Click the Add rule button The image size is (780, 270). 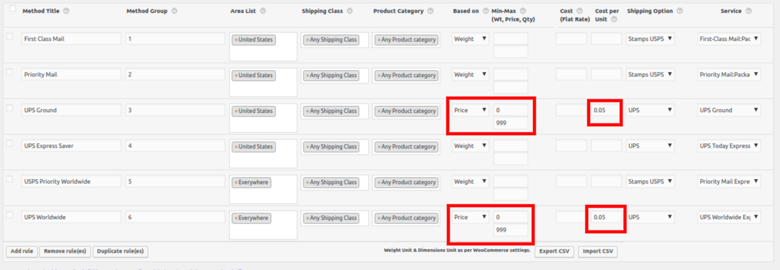coord(22,252)
